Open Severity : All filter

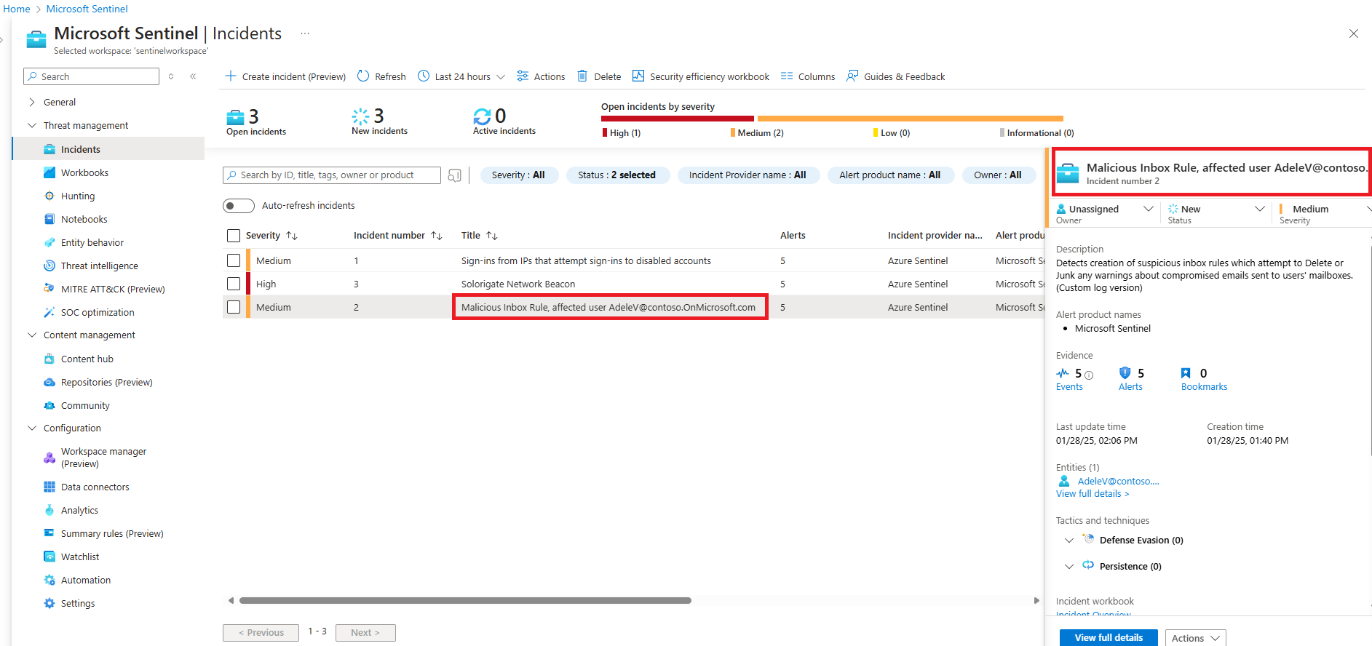(518, 175)
